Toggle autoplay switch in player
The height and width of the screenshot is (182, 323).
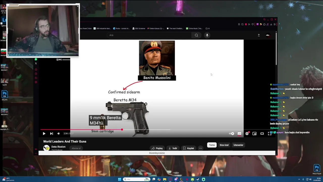[x=231, y=134]
